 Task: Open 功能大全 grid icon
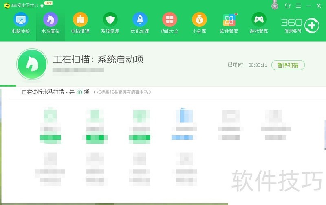(x=170, y=20)
